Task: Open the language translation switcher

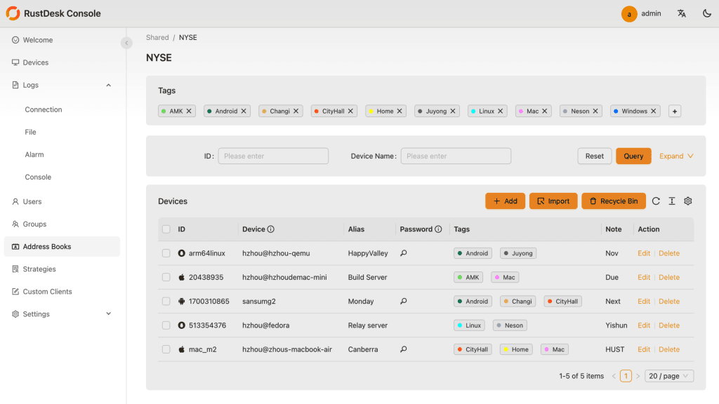Action: click(x=681, y=14)
